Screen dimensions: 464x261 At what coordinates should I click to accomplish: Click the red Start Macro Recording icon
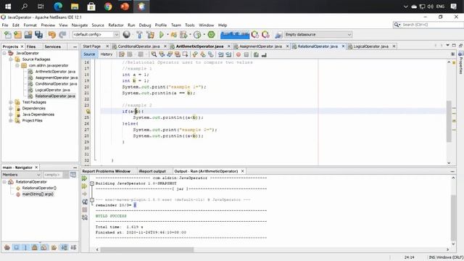point(239,54)
